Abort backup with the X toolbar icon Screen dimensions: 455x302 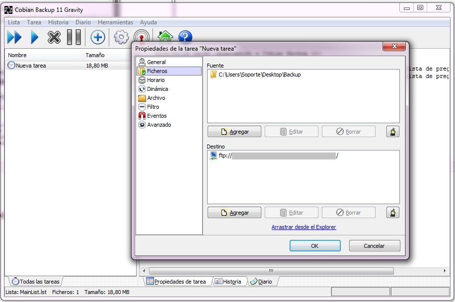54,37
